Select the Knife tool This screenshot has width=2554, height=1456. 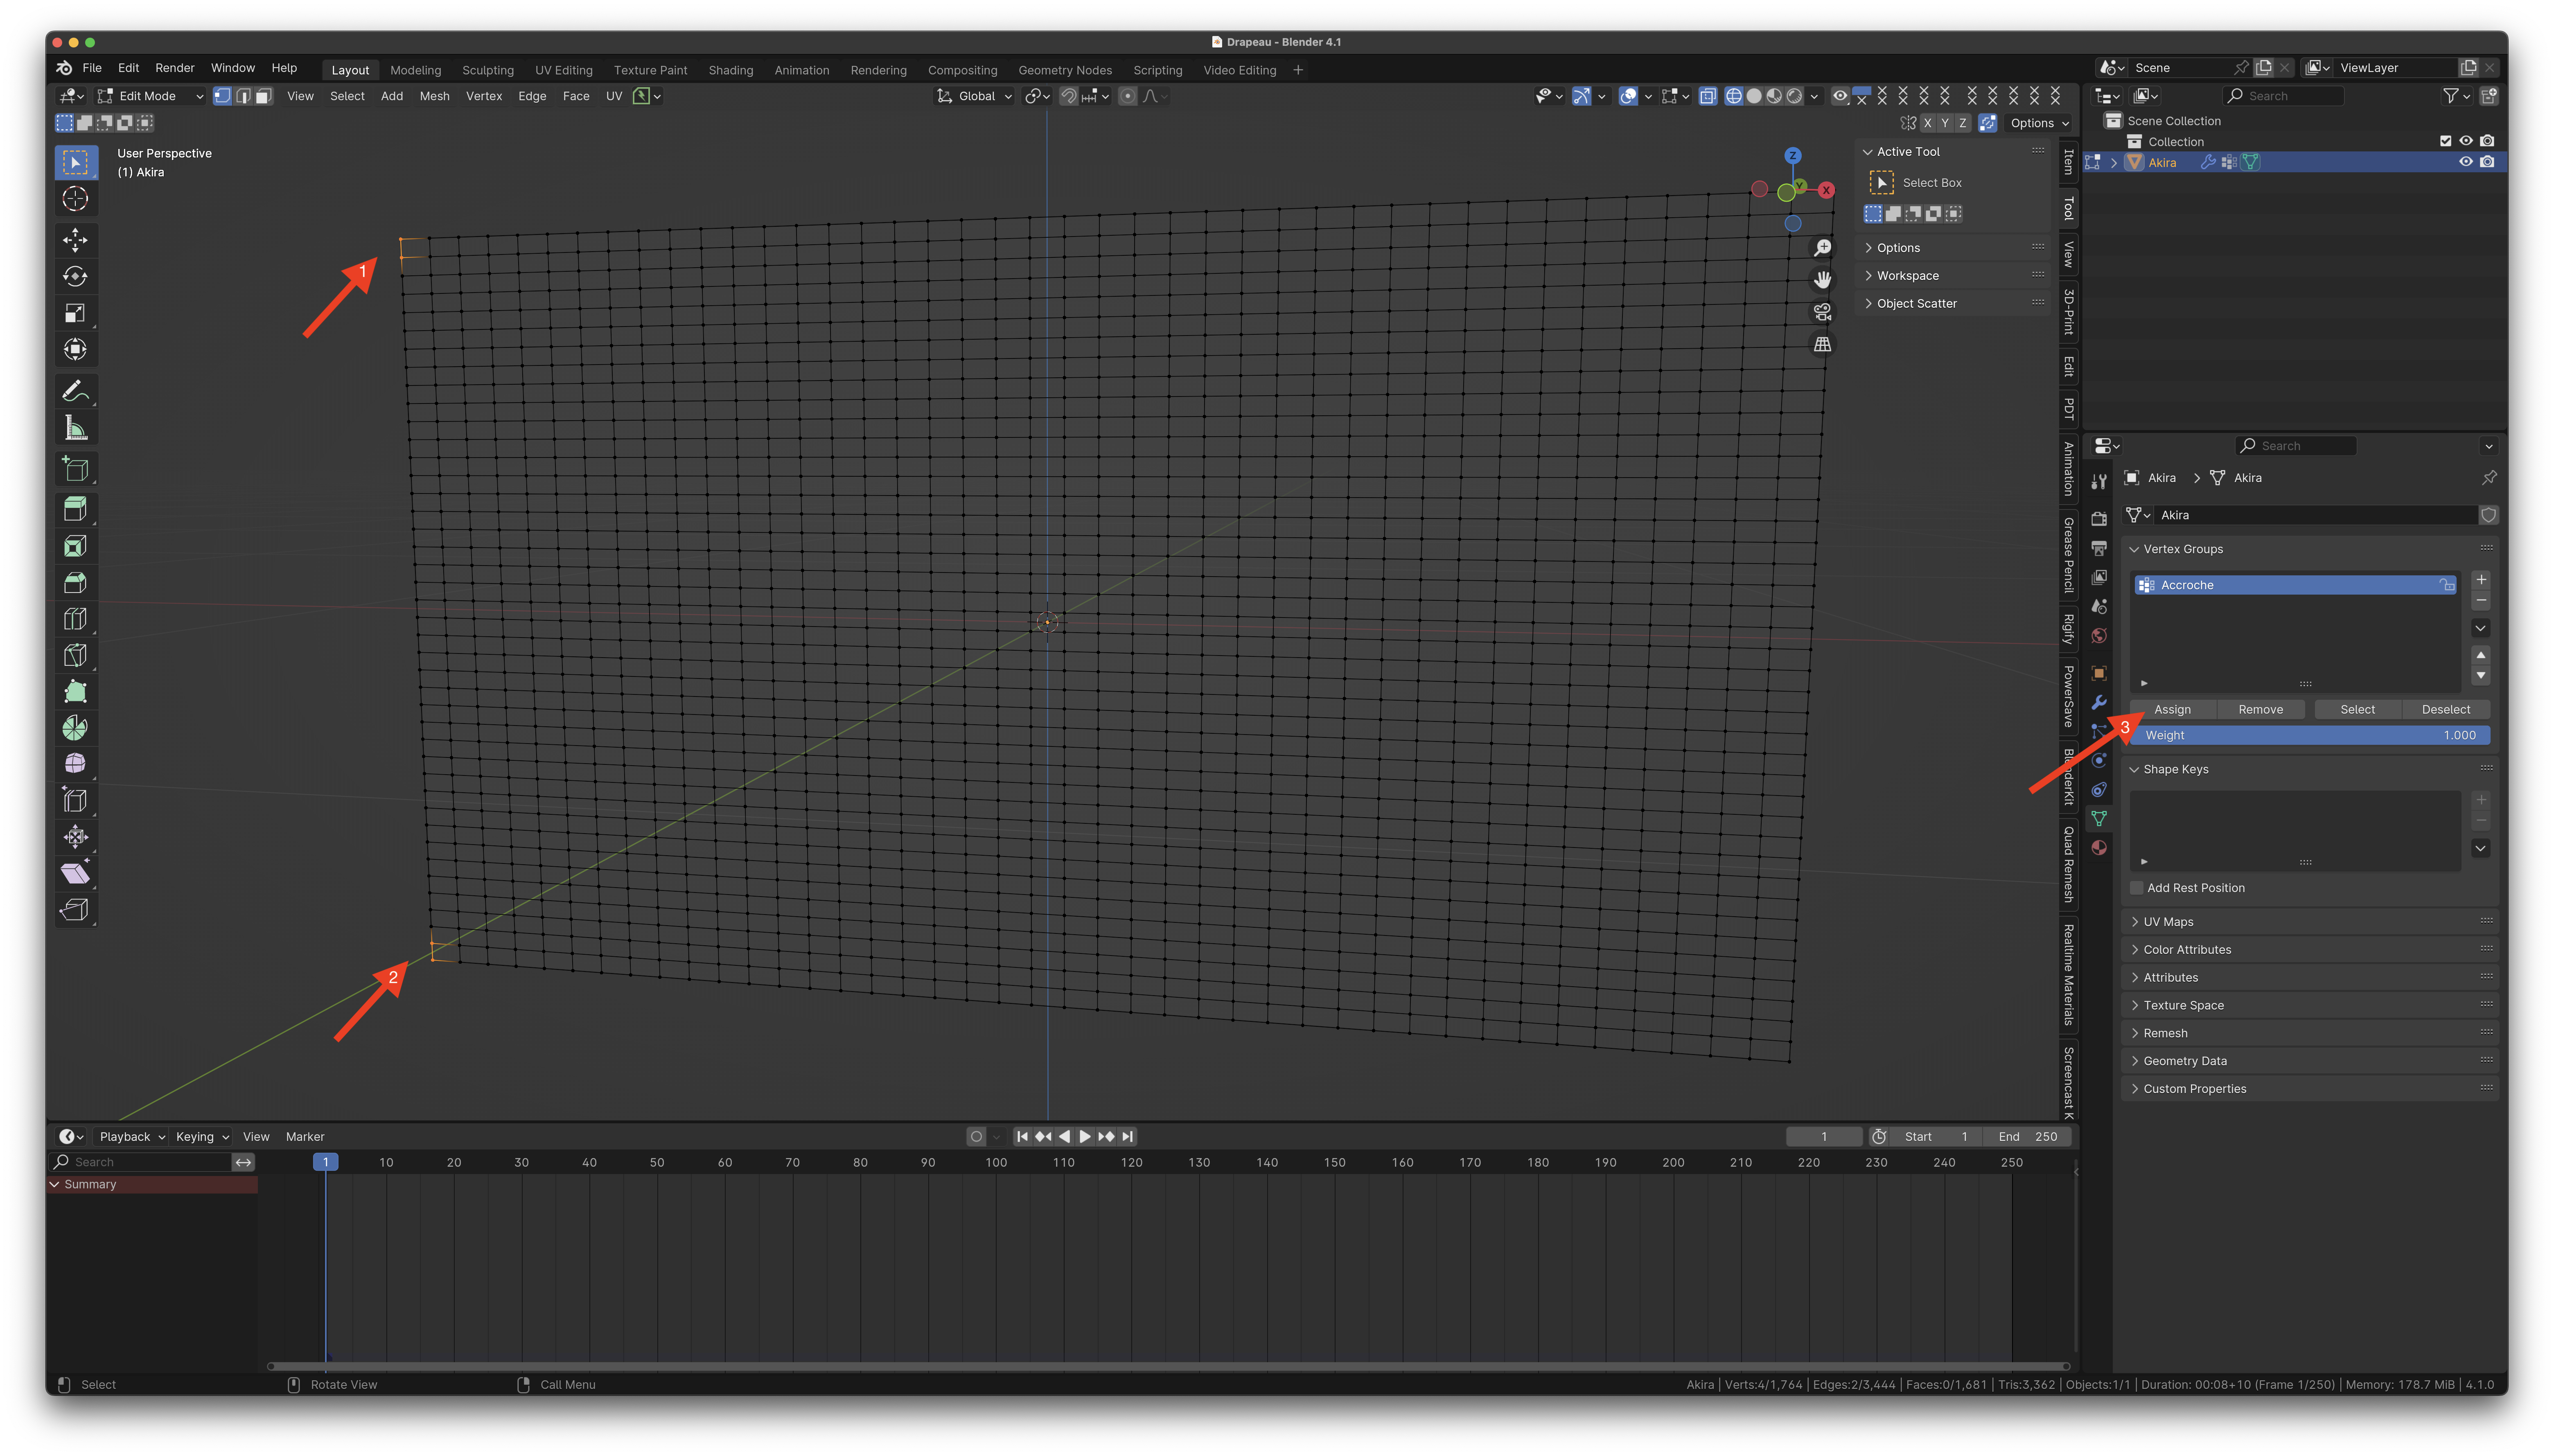point(75,655)
